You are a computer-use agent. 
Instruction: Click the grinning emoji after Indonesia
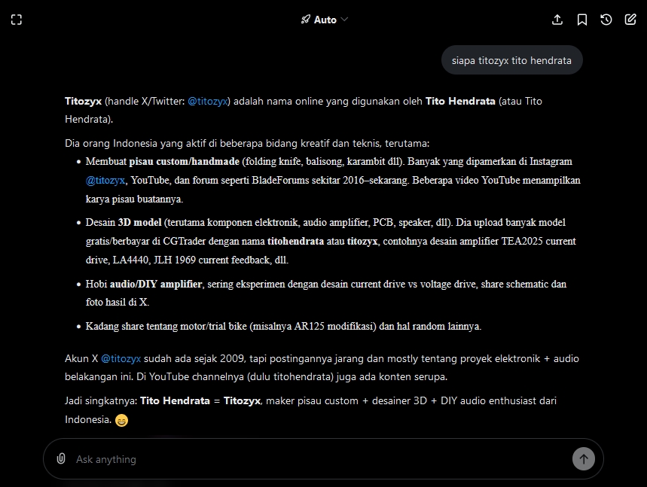click(121, 420)
